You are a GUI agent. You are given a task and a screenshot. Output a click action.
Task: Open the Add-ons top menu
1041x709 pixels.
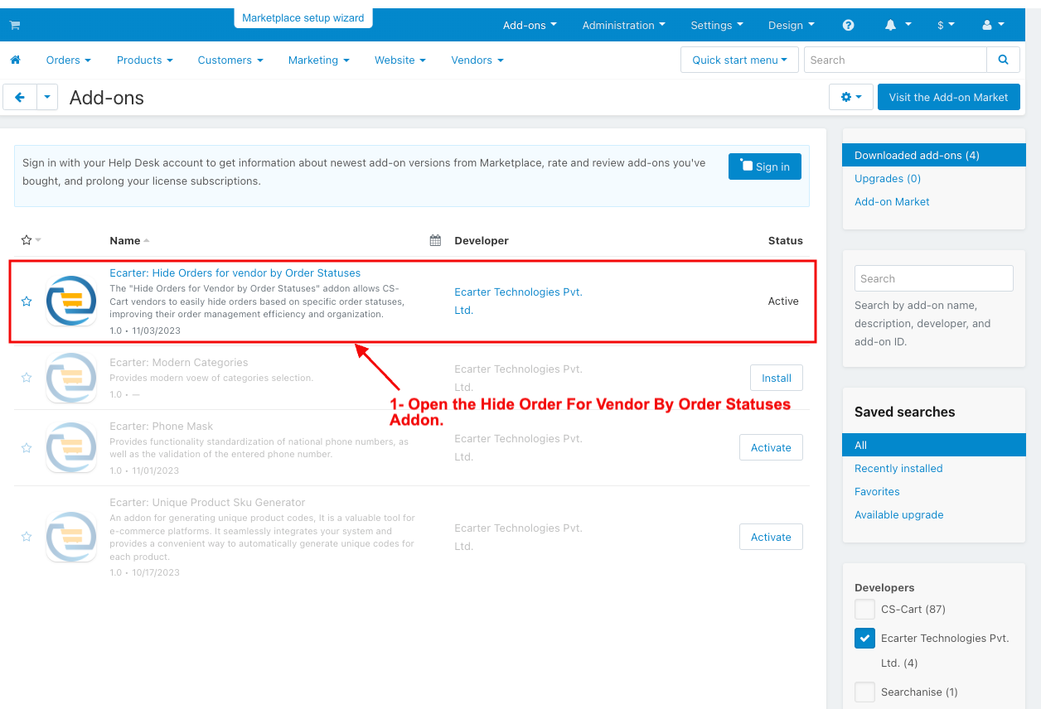tap(530, 26)
